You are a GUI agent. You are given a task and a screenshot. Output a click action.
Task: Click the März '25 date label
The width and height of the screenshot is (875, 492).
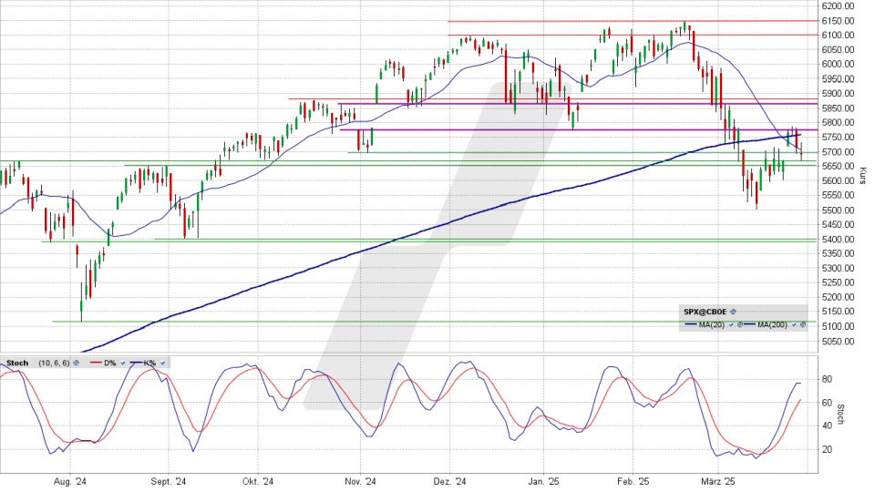click(x=718, y=482)
